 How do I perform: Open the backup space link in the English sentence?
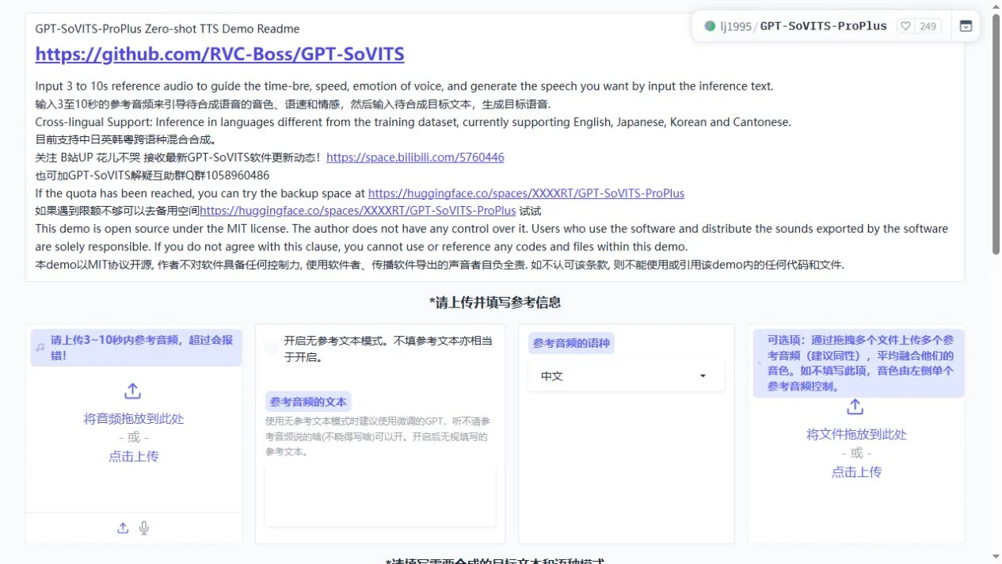coord(526,193)
